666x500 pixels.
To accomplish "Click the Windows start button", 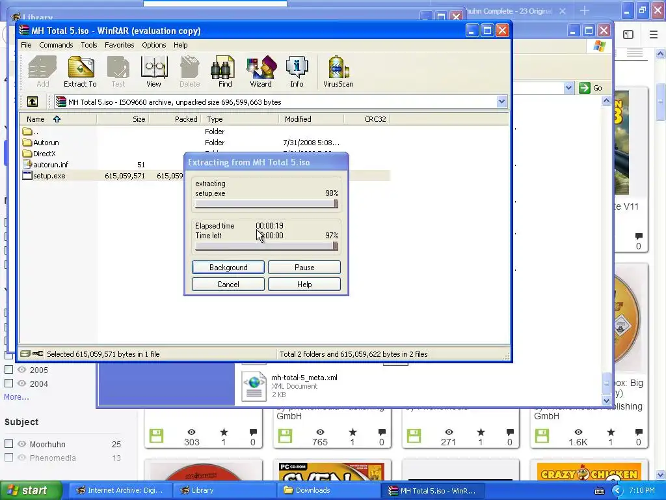I will point(31,490).
